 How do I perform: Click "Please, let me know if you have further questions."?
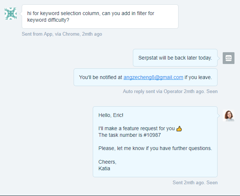(155, 148)
